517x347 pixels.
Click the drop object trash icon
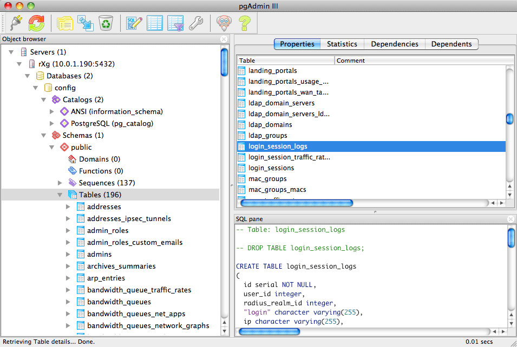tap(106, 23)
